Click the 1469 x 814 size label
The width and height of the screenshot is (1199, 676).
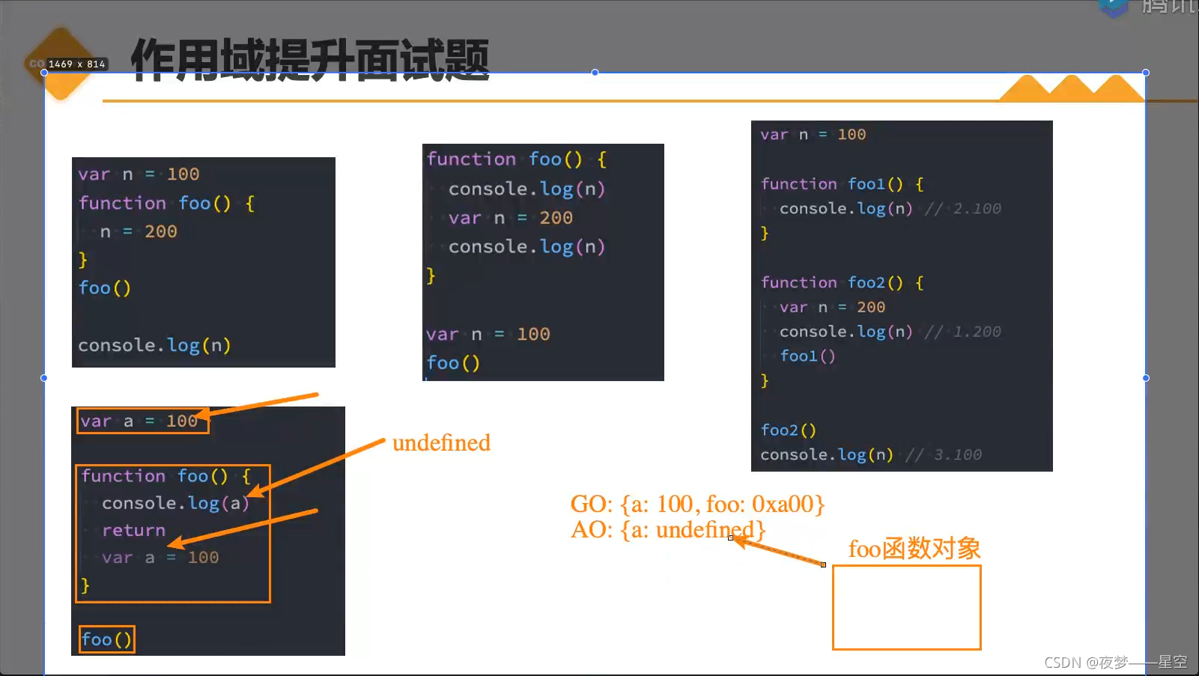coord(76,64)
